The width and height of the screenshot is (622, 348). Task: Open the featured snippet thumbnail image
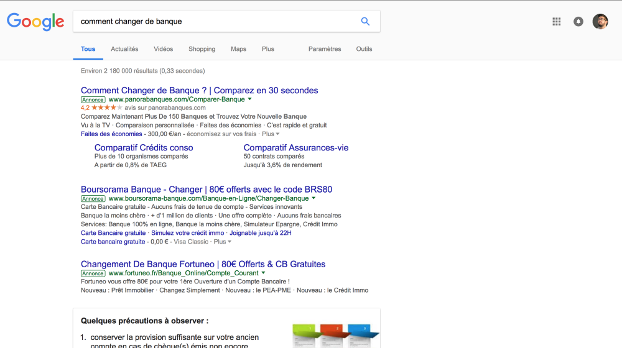[x=336, y=336]
